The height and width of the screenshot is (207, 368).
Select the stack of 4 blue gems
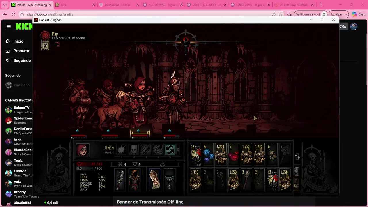coord(208,154)
